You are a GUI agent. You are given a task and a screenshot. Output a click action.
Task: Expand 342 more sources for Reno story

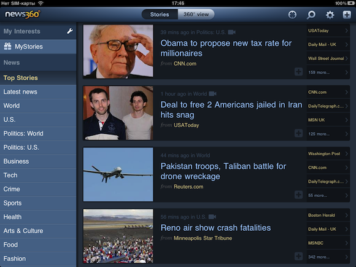pyautogui.click(x=328, y=257)
